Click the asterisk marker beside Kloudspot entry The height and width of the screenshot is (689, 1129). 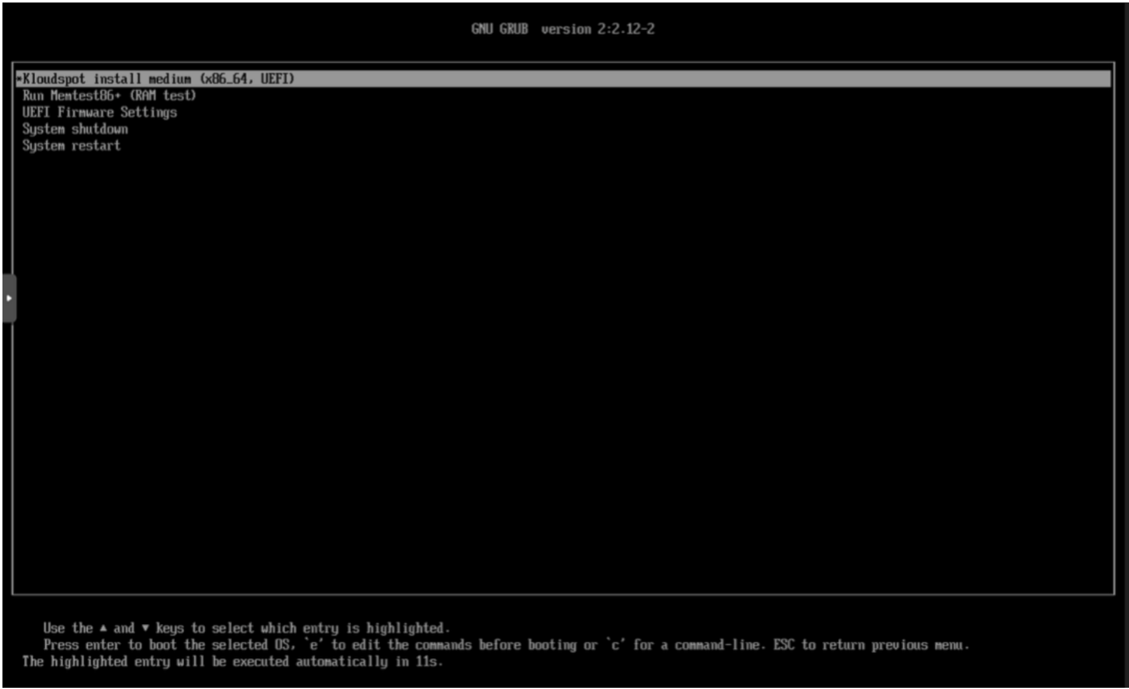[19, 79]
